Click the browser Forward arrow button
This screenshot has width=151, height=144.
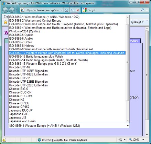pos(12,10)
